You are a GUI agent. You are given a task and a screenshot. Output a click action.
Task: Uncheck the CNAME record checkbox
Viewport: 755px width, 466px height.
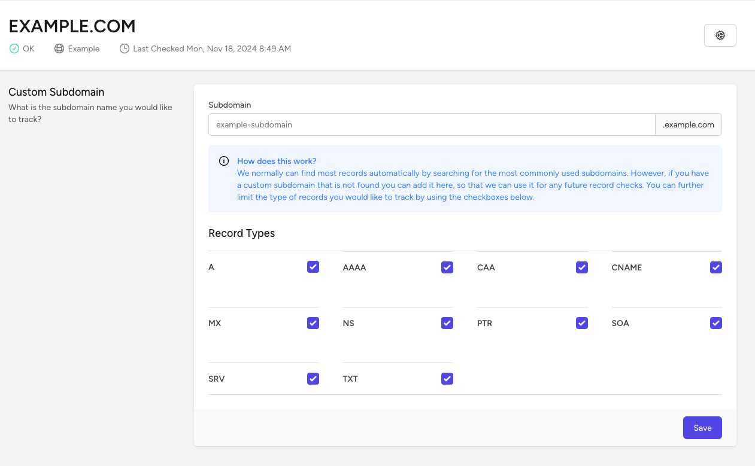[716, 267]
